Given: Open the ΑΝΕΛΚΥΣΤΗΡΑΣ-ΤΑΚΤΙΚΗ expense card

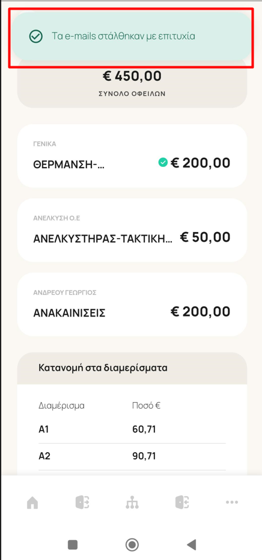Looking at the screenshot, I should tap(132, 230).
